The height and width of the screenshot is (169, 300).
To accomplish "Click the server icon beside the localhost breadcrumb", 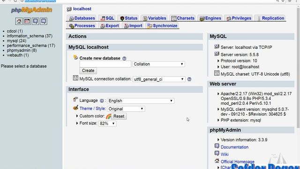I will click(x=69, y=9).
